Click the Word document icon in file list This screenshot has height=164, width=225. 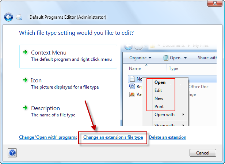(x=132, y=86)
